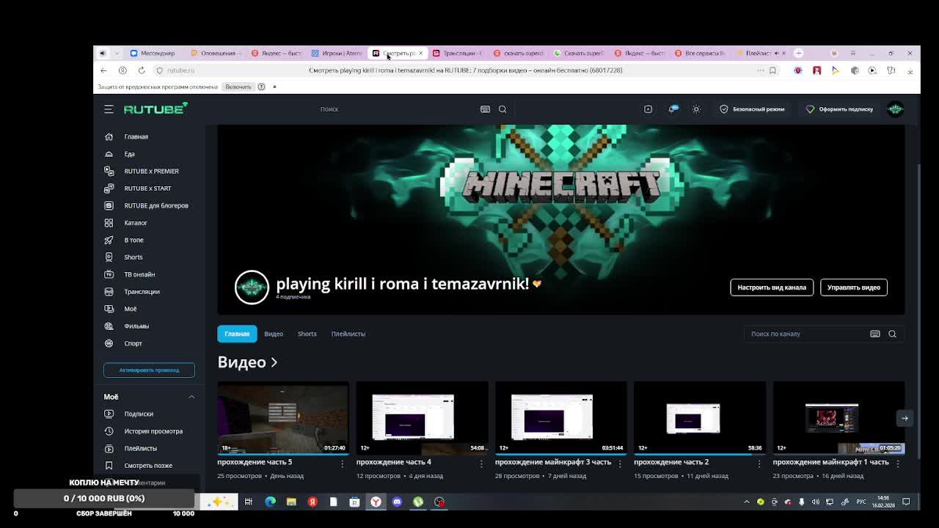Open RUTUBE x PREMIER in sidebar
The height and width of the screenshot is (528, 939).
pyautogui.click(x=151, y=171)
